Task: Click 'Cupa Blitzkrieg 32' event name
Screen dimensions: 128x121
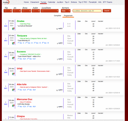Action: click(x=24, y=41)
